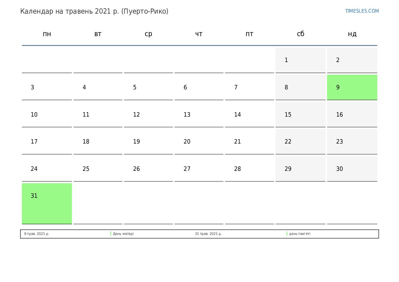This screenshot has height=282, width=399.
Task: Select Sunday, May 2
Action: pos(352,60)
